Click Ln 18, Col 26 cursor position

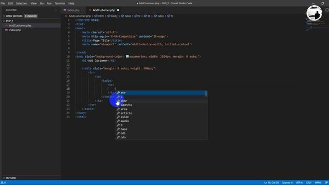point(271,183)
